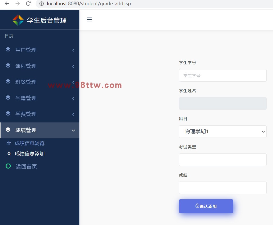The image size is (273, 225).
Task: Open the 学籍管理 menu
Action: click(40, 98)
